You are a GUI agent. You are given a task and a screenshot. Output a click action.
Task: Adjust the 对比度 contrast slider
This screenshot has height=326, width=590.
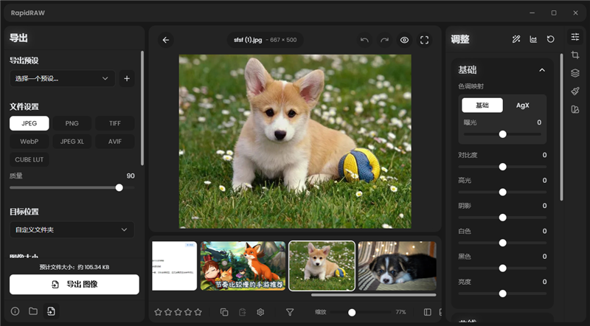[502, 167]
